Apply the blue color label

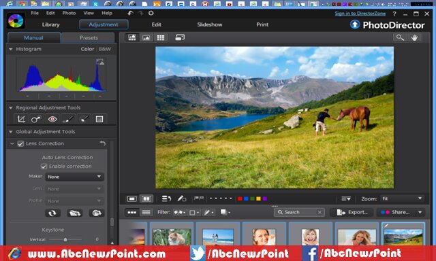click(x=246, y=198)
